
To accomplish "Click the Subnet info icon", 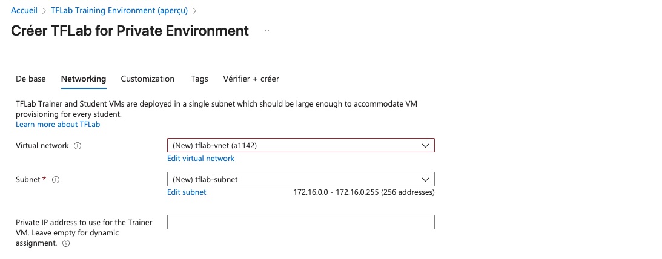I will 56,180.
